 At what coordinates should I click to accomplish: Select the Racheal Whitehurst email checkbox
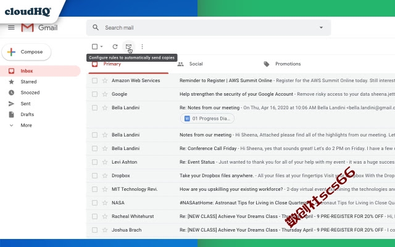point(94,217)
